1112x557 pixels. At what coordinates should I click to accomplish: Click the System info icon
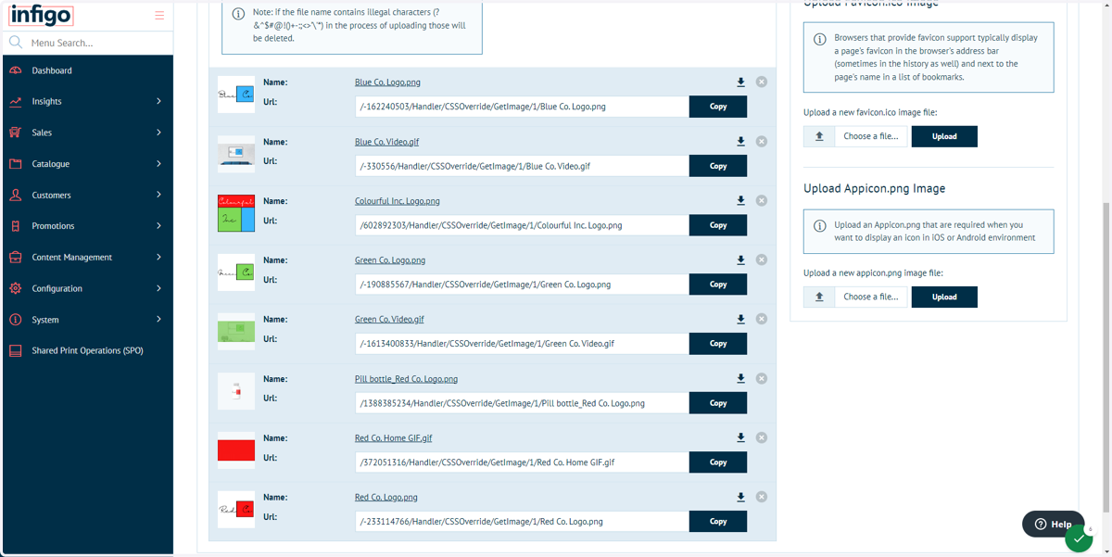pos(16,320)
